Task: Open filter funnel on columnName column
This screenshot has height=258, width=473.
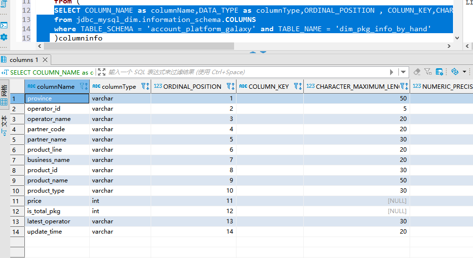Action: coord(82,86)
